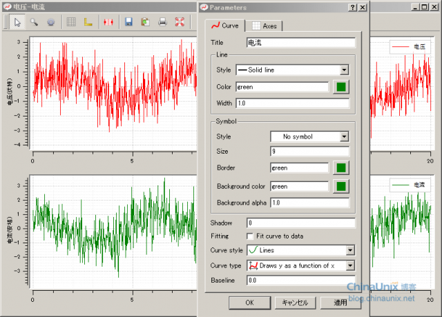Viewport: 442px width, 317px height.
Task: Copy plot to clipboard icon
Action: tap(145, 22)
